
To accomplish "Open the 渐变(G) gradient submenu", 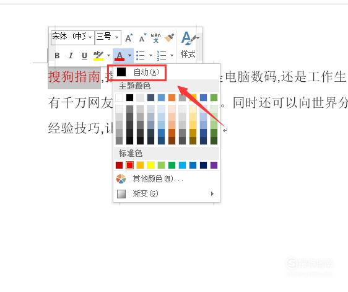I will click(x=167, y=194).
